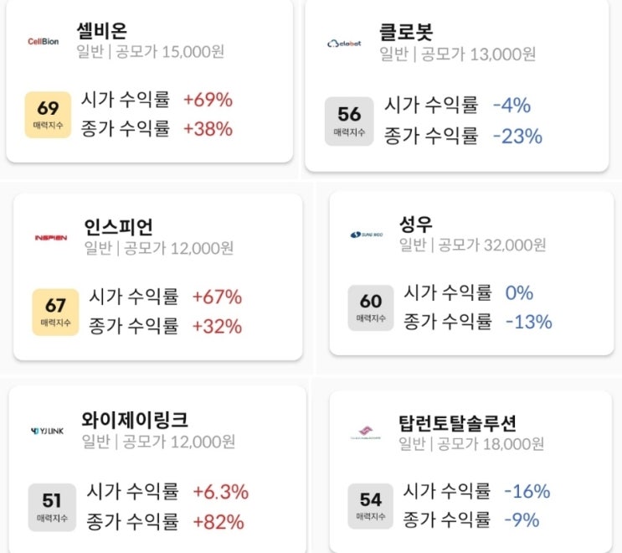Image resolution: width=622 pixels, height=553 pixels.
Task: Open the 탑런토탈솔루션 stock title
Action: [x=458, y=422]
